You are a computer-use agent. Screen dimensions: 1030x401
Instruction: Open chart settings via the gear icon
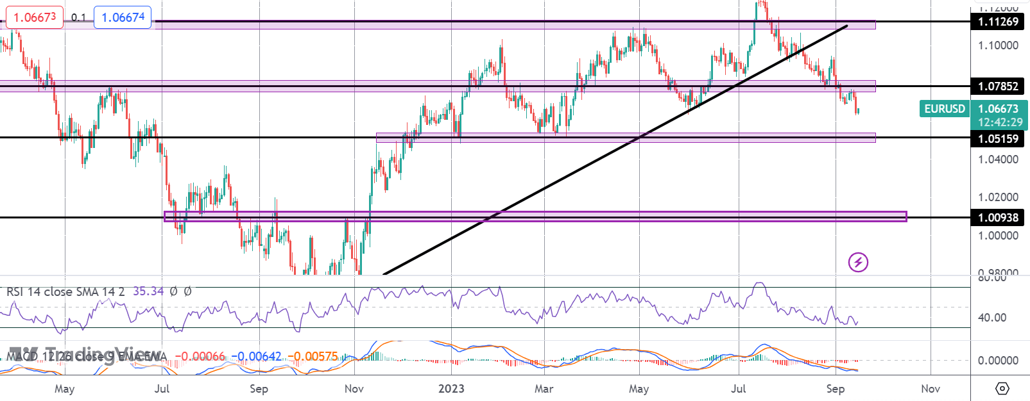1002,388
